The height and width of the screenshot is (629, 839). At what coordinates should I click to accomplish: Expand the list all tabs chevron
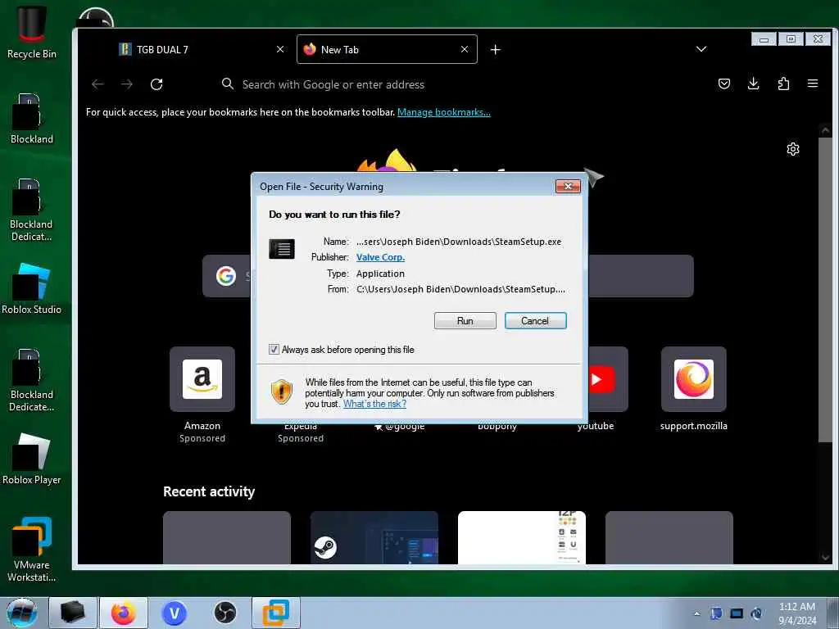click(701, 49)
